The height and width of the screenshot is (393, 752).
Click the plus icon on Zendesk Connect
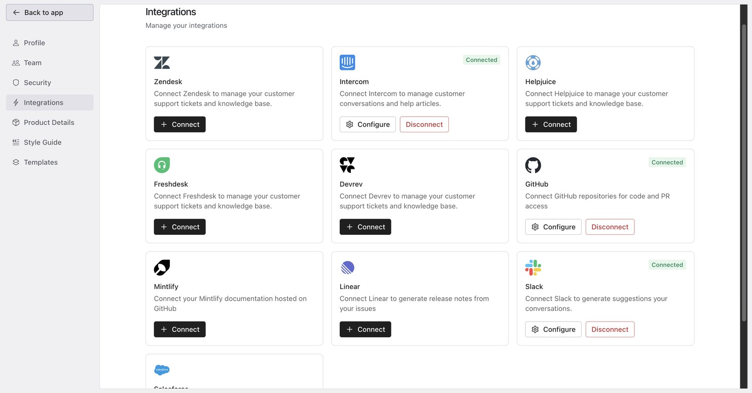pyautogui.click(x=164, y=124)
